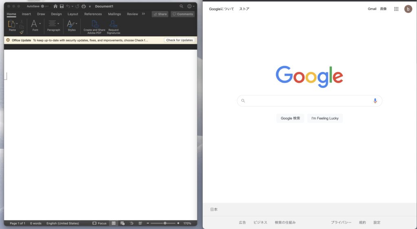Viewport: 417px width, 229px height.
Task: Adjust the Word zoom slider handle
Action: pyautogui.click(x=165, y=223)
